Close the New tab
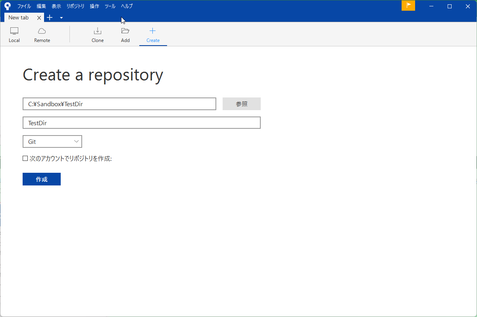 (x=39, y=18)
